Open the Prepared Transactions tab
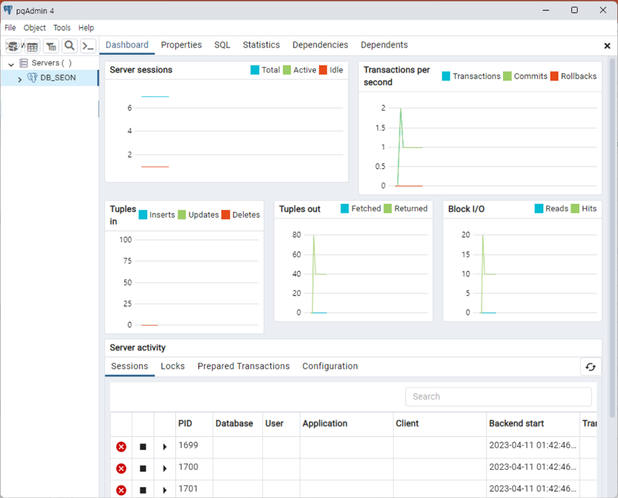This screenshot has width=618, height=498. pyautogui.click(x=244, y=366)
